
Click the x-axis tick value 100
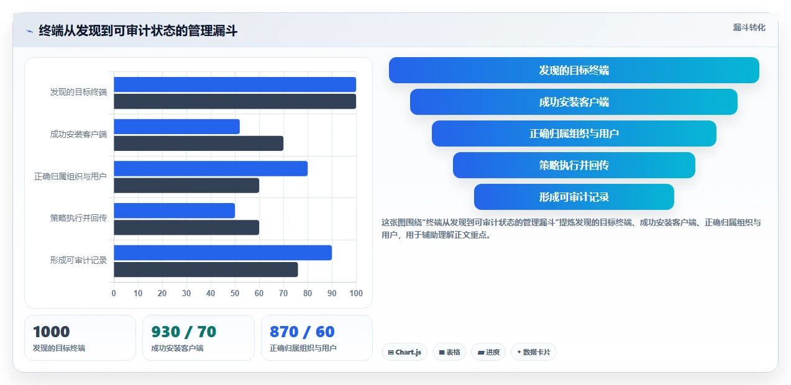point(356,293)
